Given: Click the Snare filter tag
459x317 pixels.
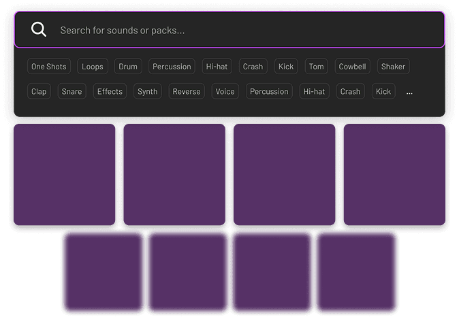Looking at the screenshot, I should tap(72, 91).
